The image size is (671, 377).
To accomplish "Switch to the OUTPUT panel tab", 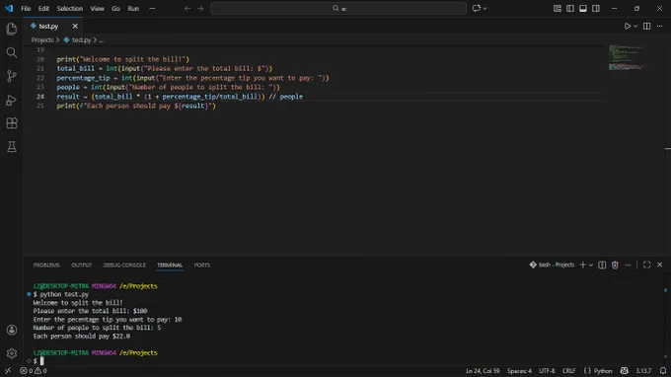I will [81, 264].
